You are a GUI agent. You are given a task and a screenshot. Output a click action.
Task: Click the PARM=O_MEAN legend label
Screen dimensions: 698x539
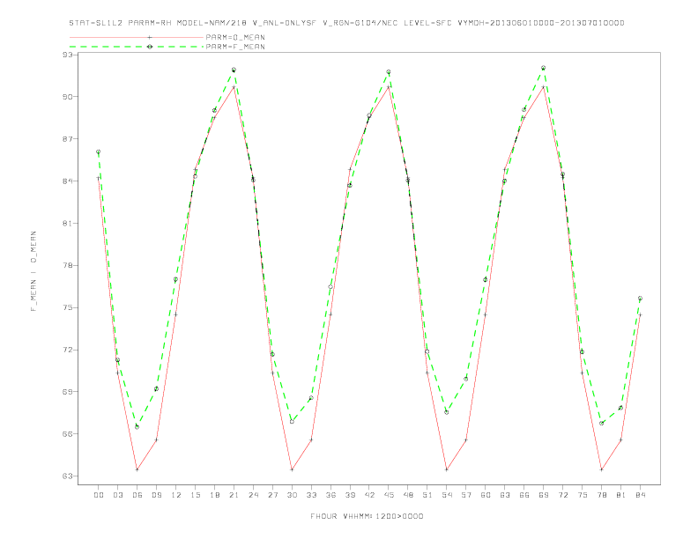(235, 37)
